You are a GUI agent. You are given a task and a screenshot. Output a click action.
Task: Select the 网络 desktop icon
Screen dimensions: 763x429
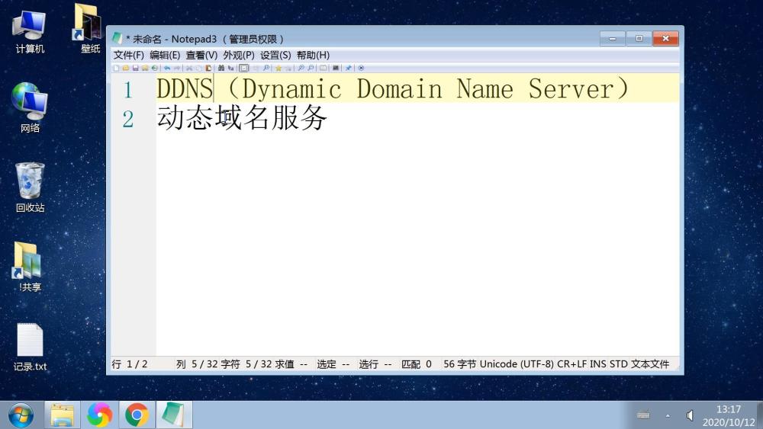30,108
